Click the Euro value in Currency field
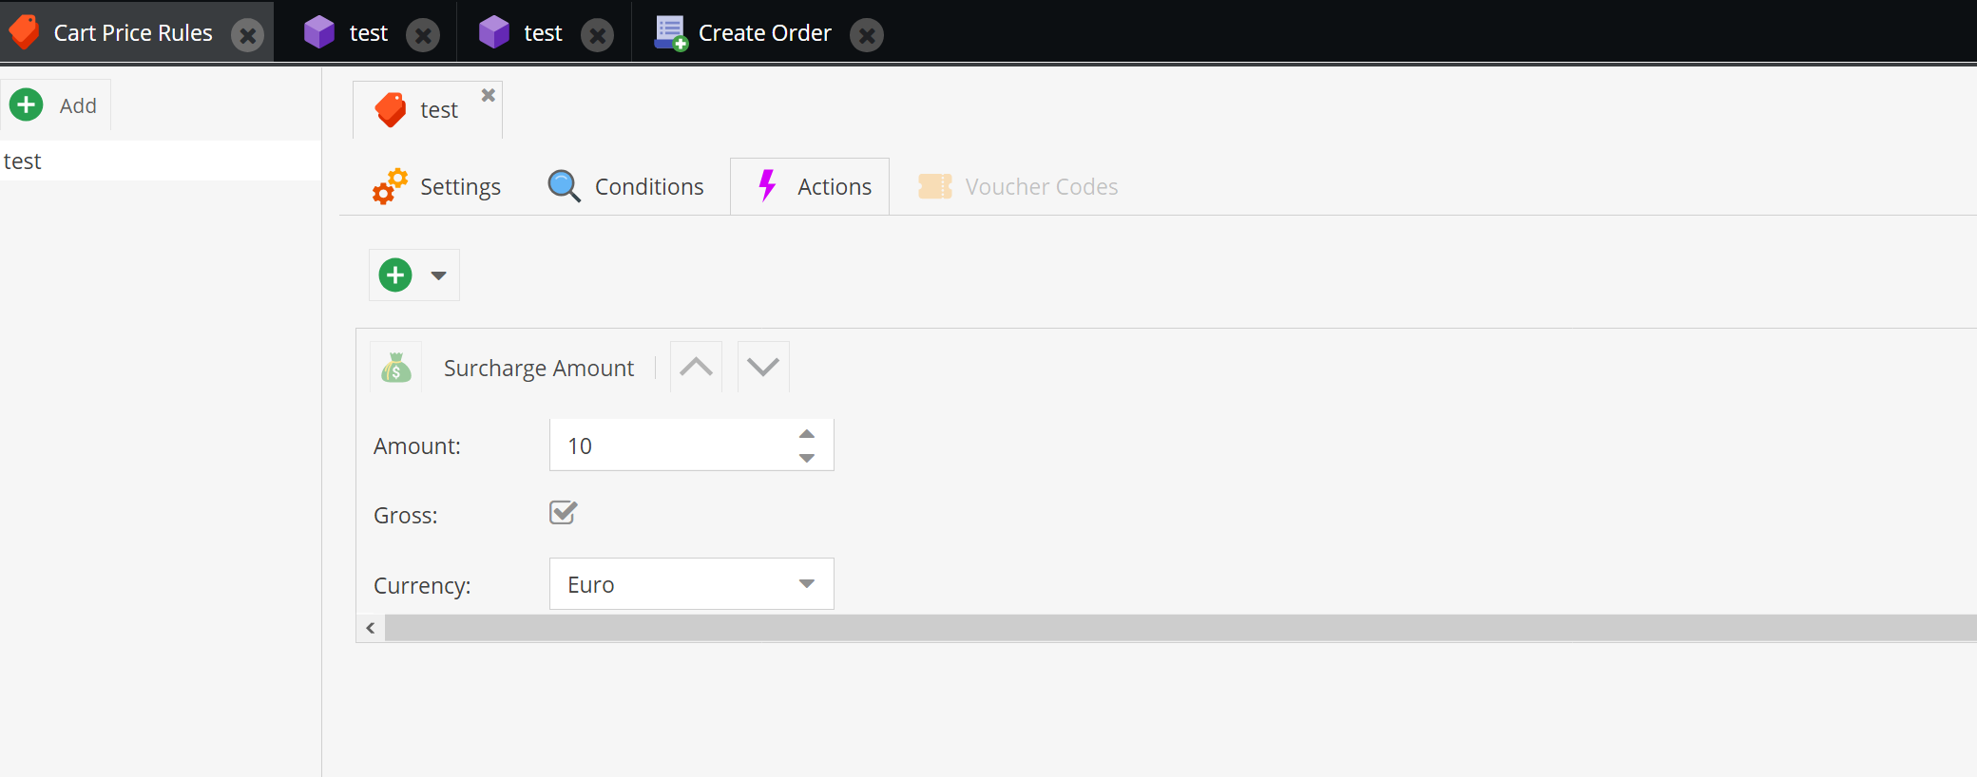 [591, 584]
